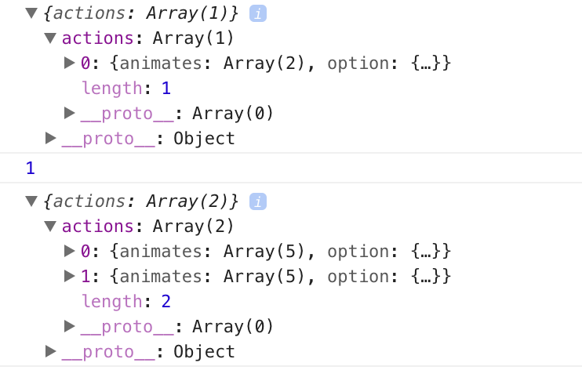Expand __proto__: Object of first logged object
The image size is (582, 370).
tap(51, 139)
